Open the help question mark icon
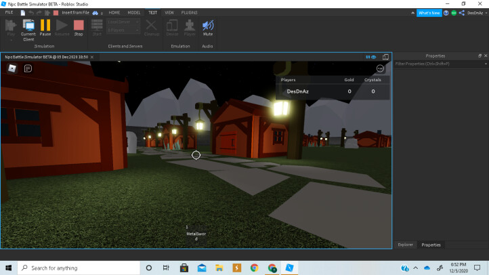 (446, 13)
